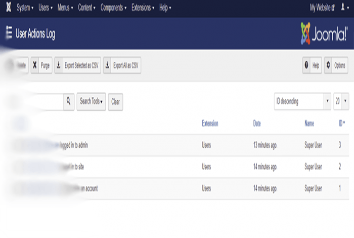Click the download icon on Export Selected as CSV

click(59, 66)
